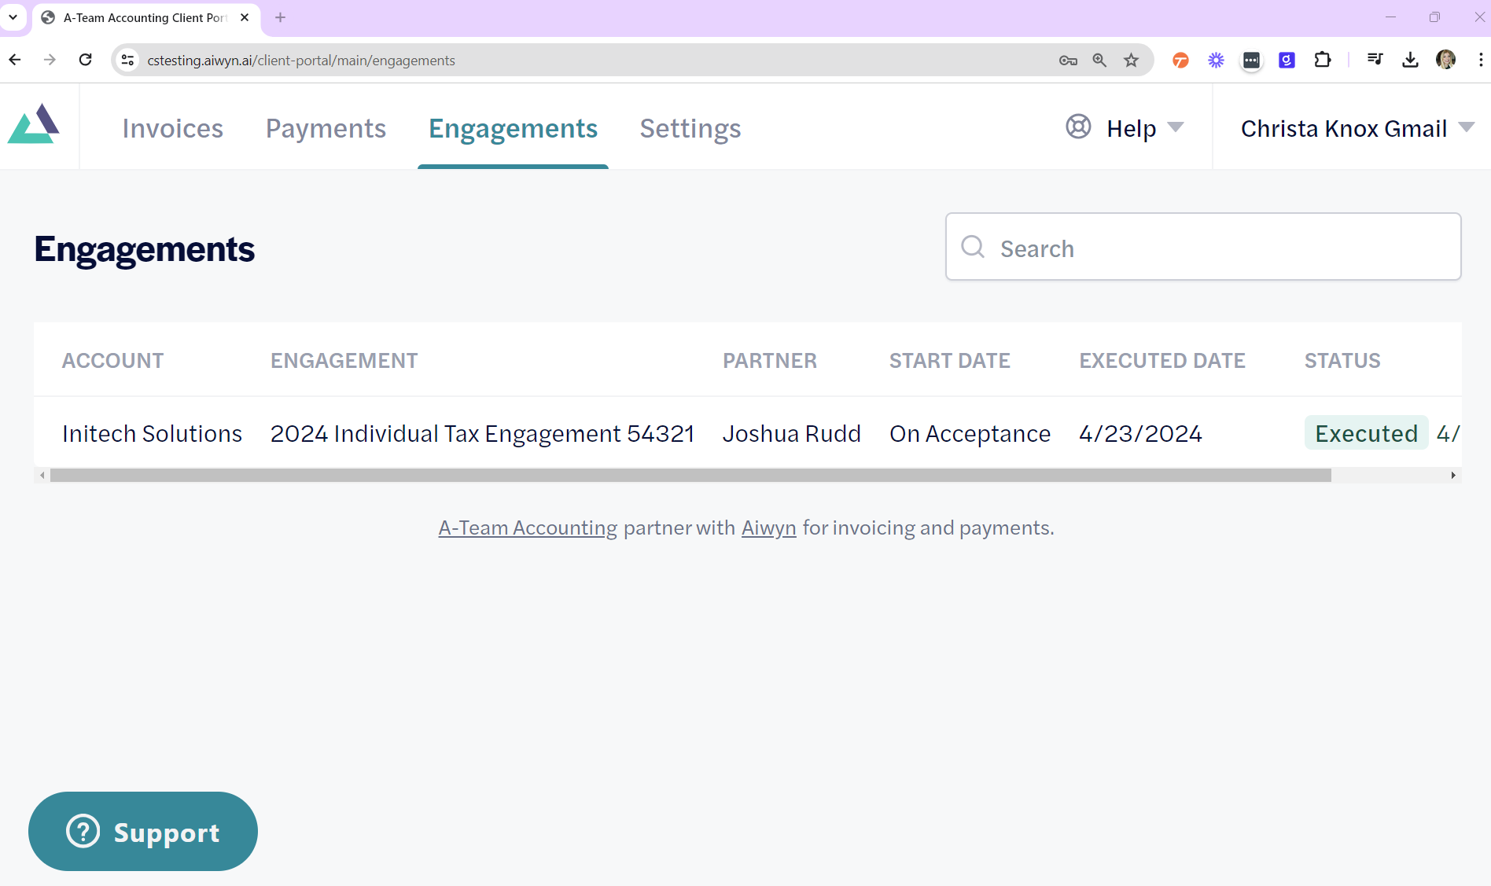This screenshot has width=1491, height=886.
Task: Click the browser forward arrow
Action: click(x=50, y=60)
